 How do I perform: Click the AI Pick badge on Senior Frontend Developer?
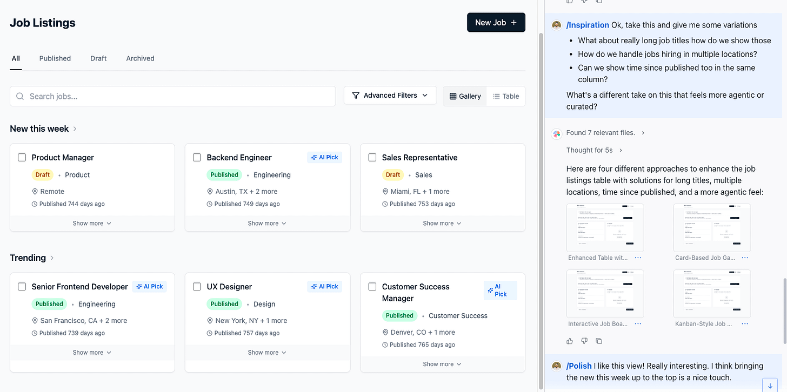point(149,286)
